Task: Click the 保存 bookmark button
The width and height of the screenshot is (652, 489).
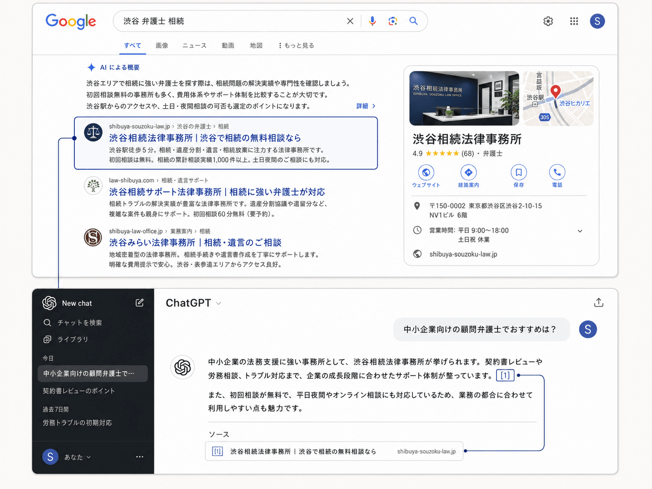Action: pyautogui.click(x=519, y=176)
